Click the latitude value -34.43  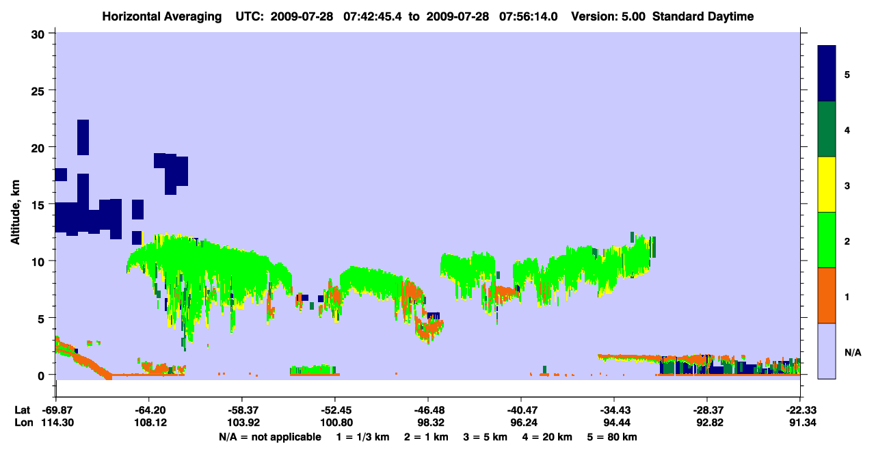coord(614,410)
